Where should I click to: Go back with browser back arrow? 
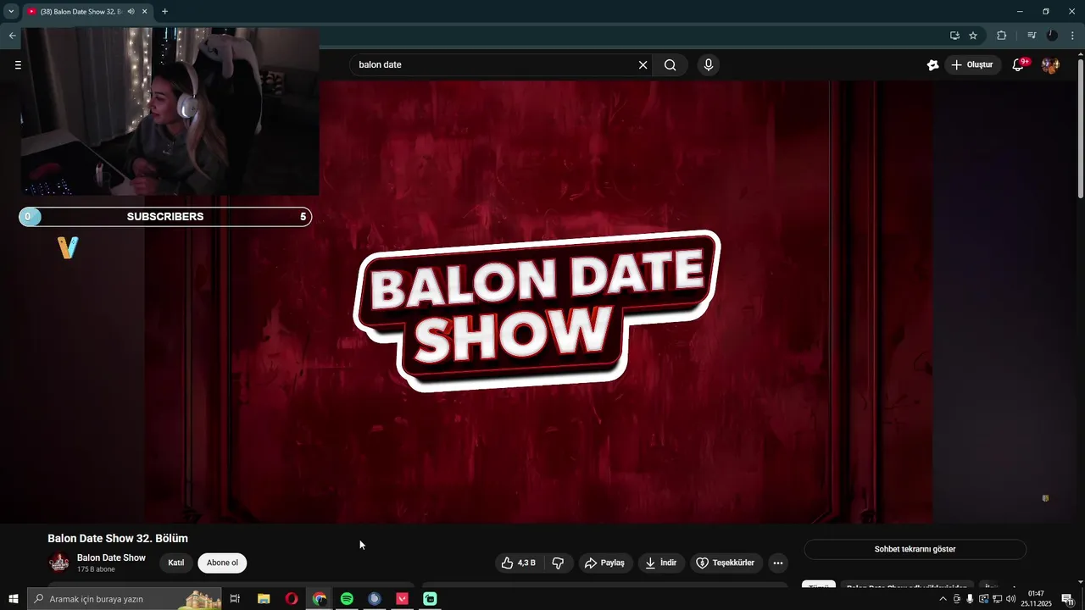(12, 36)
